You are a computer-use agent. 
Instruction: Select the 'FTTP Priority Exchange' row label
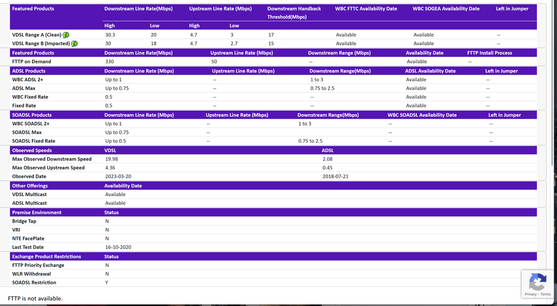[x=38, y=265]
